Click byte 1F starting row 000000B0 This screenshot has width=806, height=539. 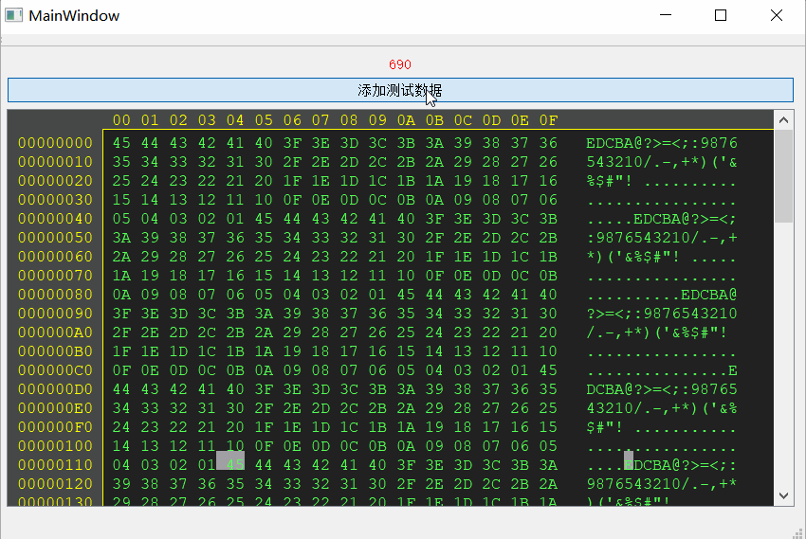[121, 351]
